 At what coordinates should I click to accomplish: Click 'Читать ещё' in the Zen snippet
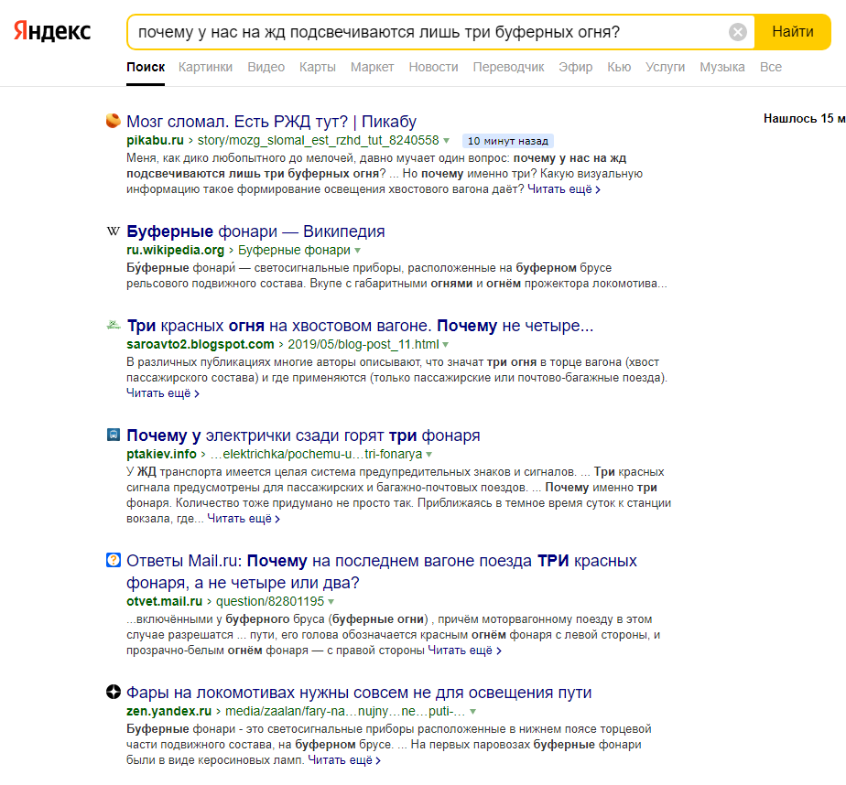click(x=344, y=760)
